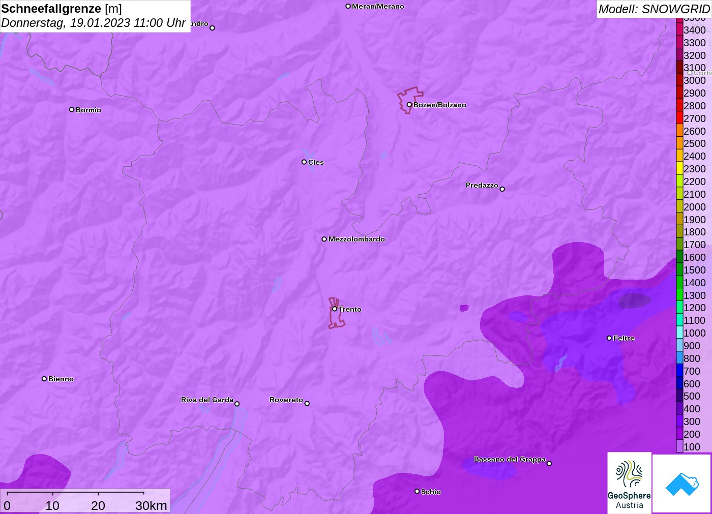
Task: Click the Bozen/Bolzano city marker
Action: [409, 105]
